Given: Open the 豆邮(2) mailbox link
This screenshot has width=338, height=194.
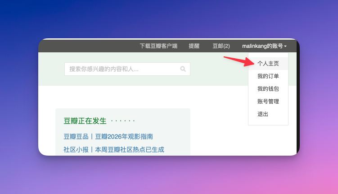Looking at the screenshot, I should [x=221, y=46].
